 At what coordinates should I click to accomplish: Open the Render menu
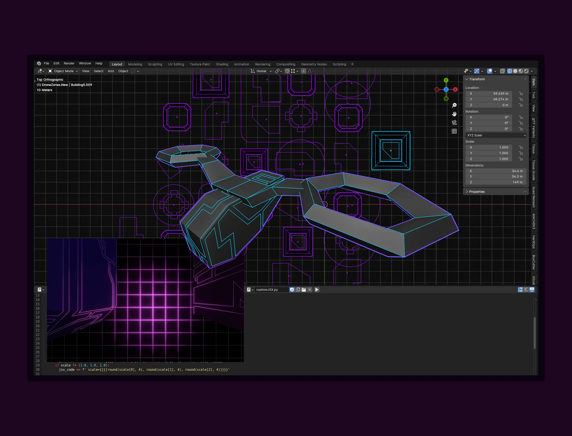(x=69, y=63)
